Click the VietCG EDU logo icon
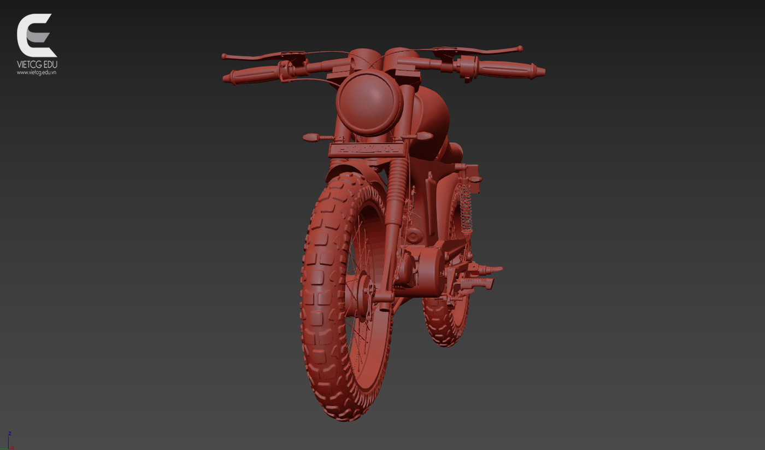Viewport: 765px width, 450px height. (36, 36)
